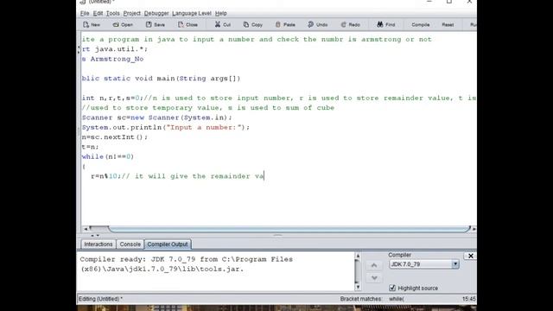Screen dimensions: 553x311
Task: Open the Language Level menu
Action: tap(192, 14)
